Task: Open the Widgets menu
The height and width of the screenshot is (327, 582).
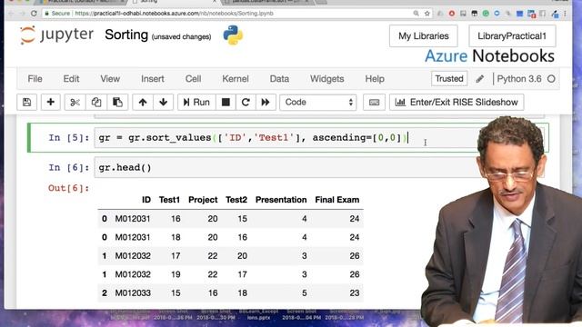Action: pos(327,79)
